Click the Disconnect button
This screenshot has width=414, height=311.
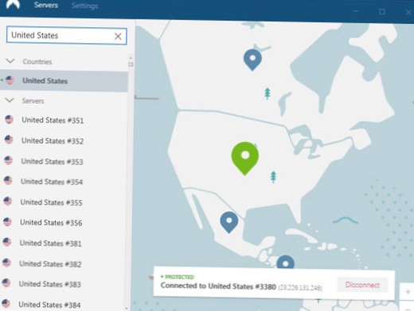coord(362,285)
